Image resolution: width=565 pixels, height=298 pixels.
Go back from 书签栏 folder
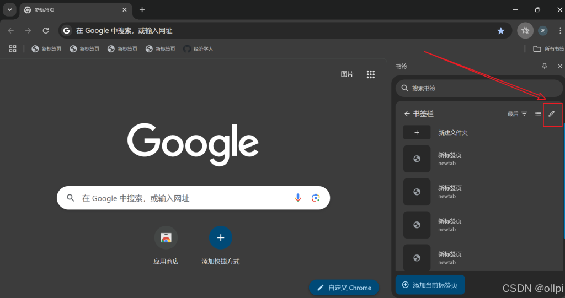pyautogui.click(x=407, y=113)
